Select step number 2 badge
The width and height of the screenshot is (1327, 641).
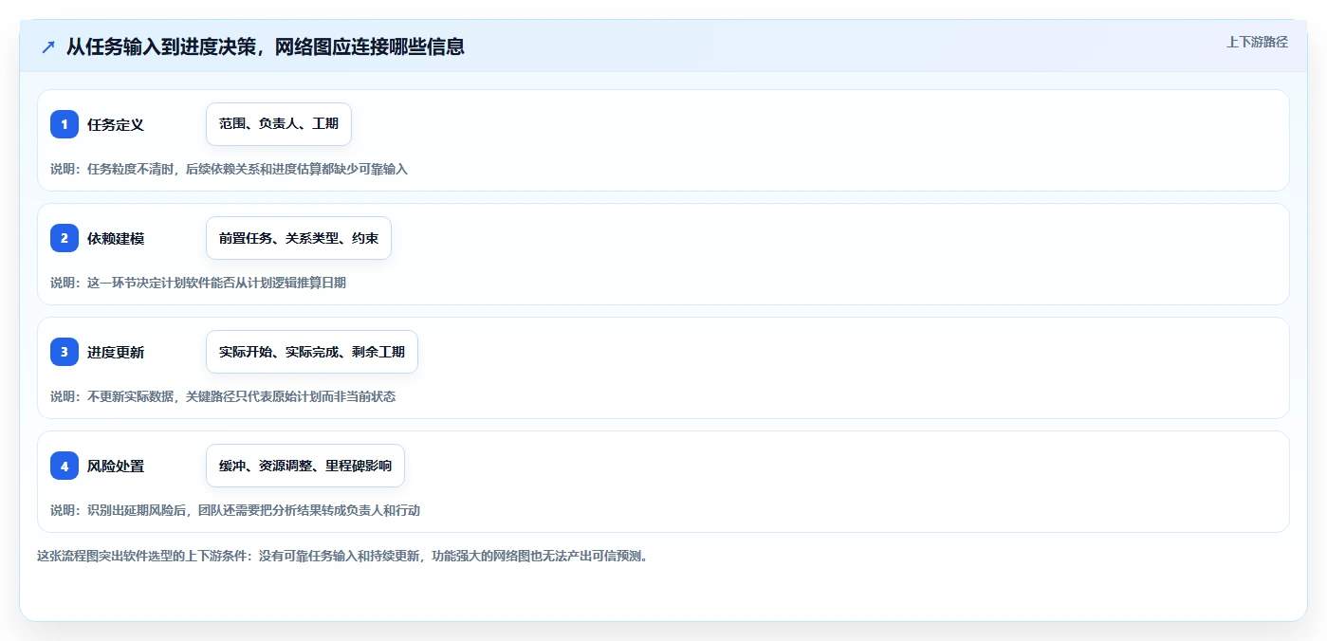pos(65,238)
